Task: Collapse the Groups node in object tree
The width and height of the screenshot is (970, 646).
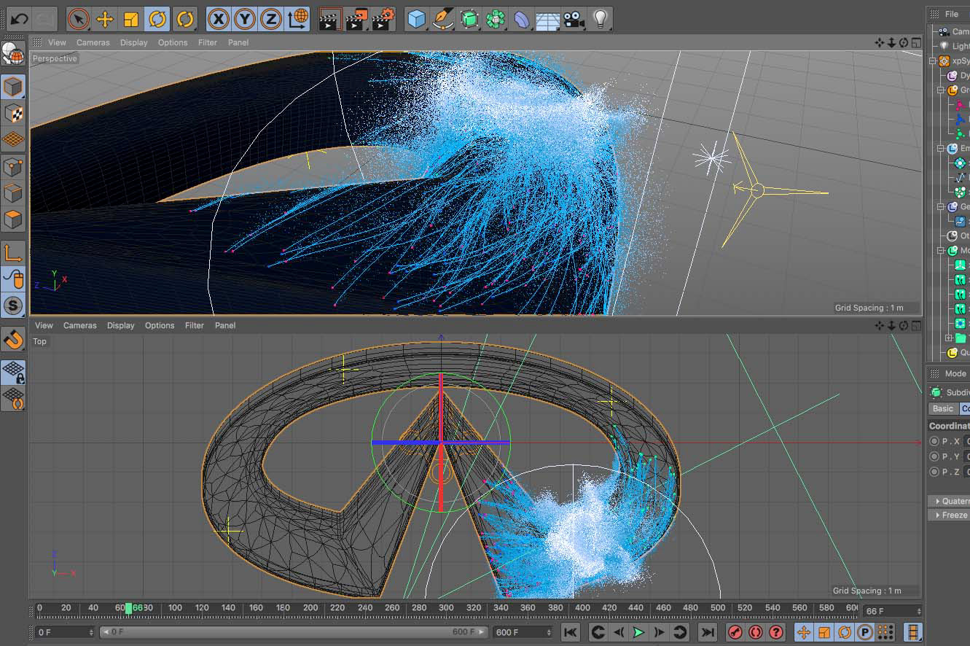Action: [940, 90]
